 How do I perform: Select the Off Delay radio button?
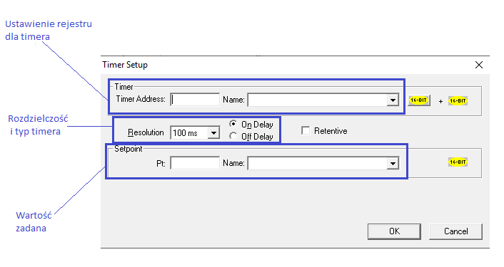click(x=233, y=136)
